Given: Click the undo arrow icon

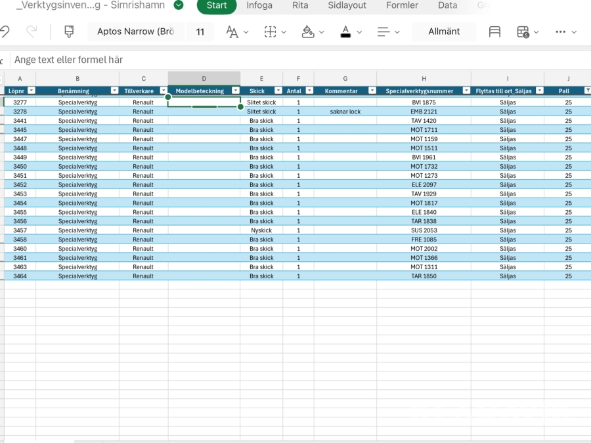Looking at the screenshot, I should tap(5, 32).
